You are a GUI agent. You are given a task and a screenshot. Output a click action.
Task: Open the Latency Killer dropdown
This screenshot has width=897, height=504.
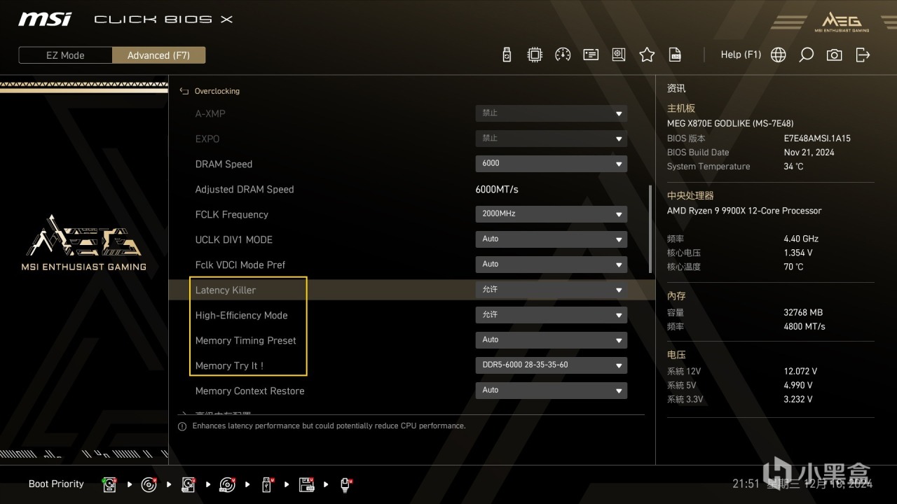pos(551,290)
